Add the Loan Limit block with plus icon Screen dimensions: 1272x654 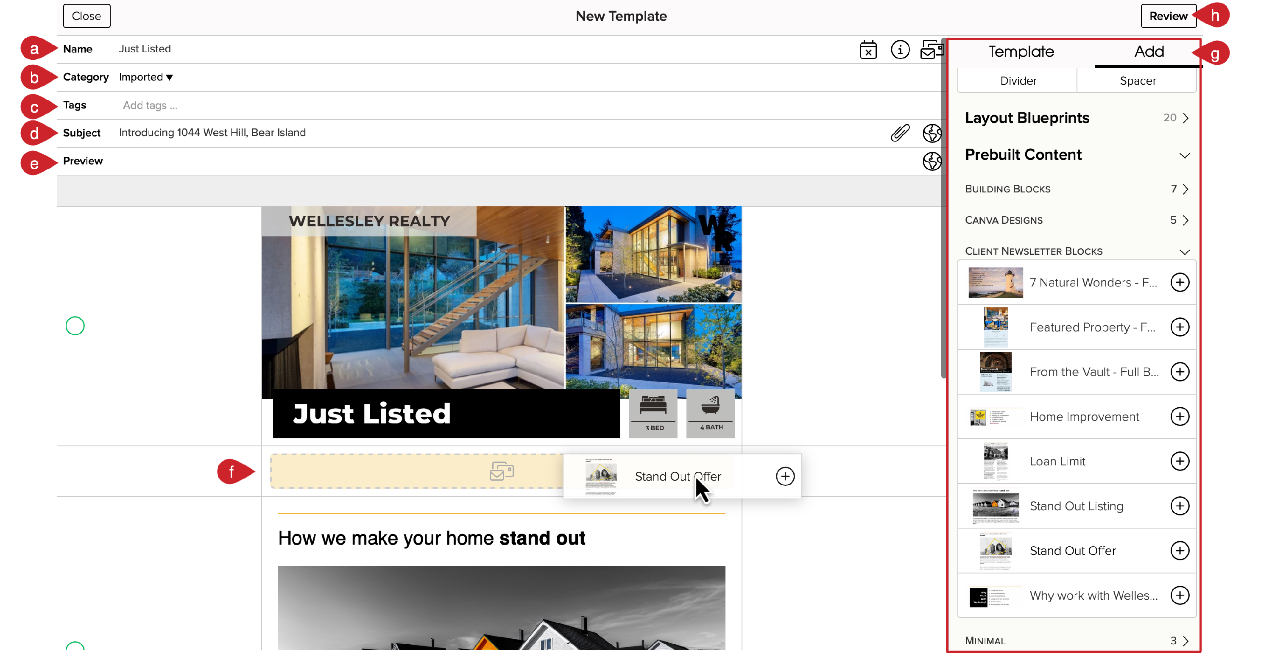tap(1181, 461)
